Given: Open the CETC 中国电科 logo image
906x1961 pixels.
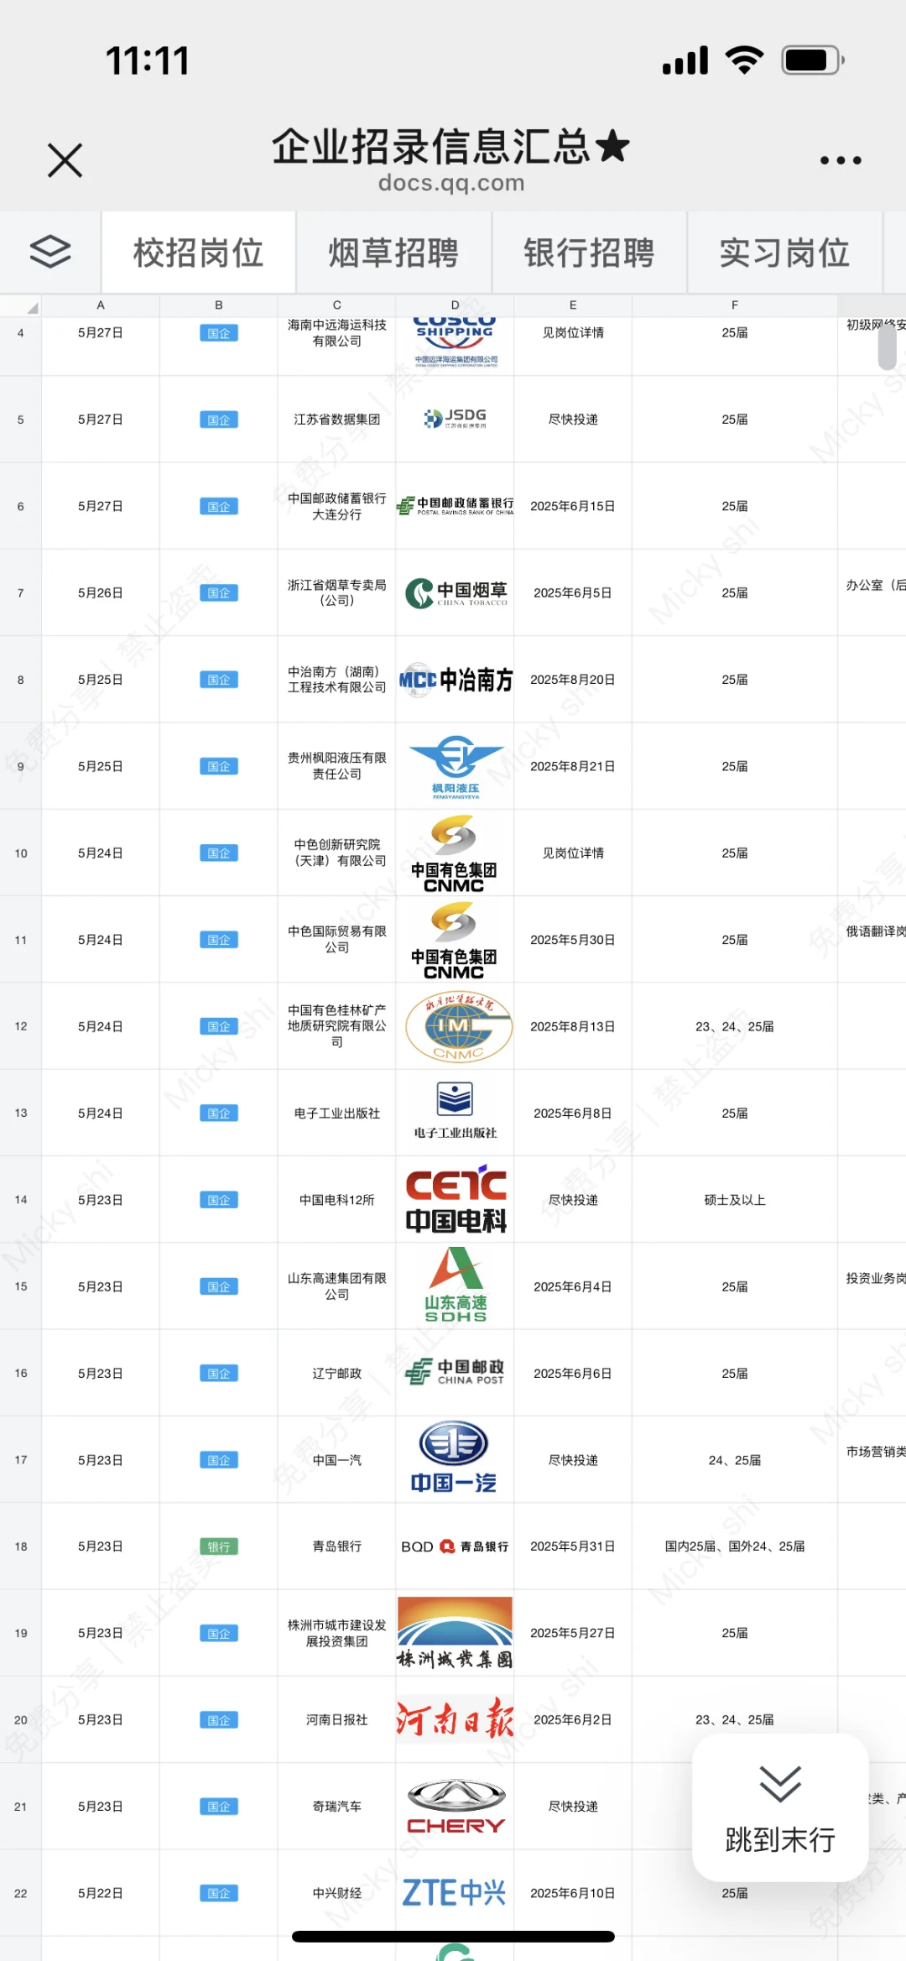Looking at the screenshot, I should [x=456, y=1199].
